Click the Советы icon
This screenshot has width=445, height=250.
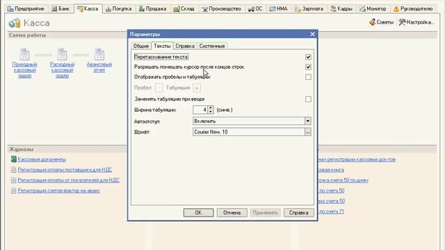click(x=373, y=22)
